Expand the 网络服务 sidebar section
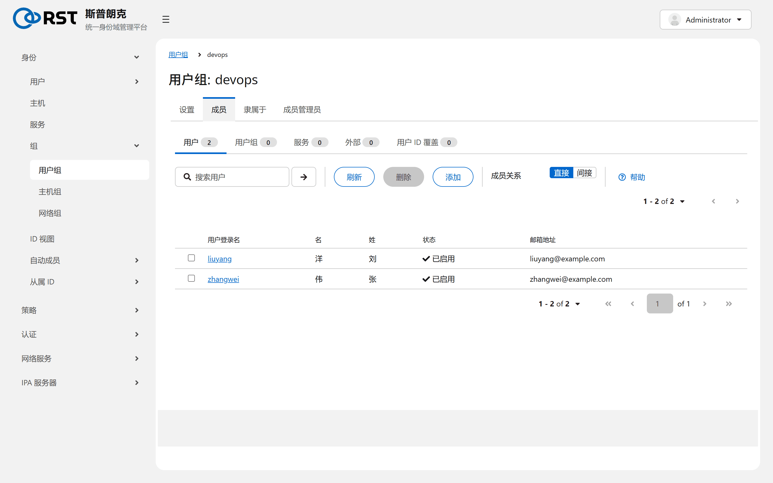The width and height of the screenshot is (773, 483). [81, 358]
